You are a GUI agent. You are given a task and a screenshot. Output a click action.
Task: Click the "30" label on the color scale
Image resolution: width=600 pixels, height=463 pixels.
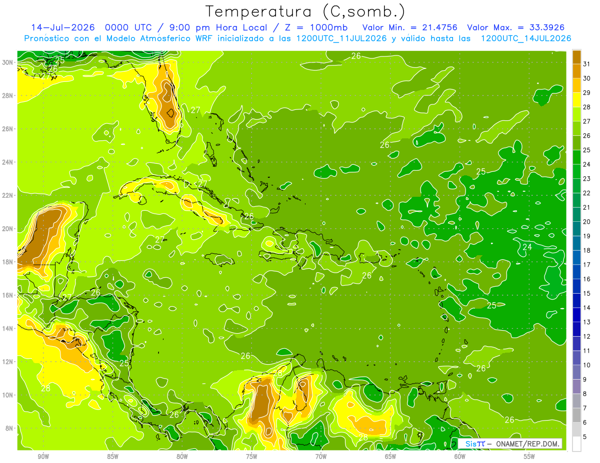pyautogui.click(x=587, y=78)
